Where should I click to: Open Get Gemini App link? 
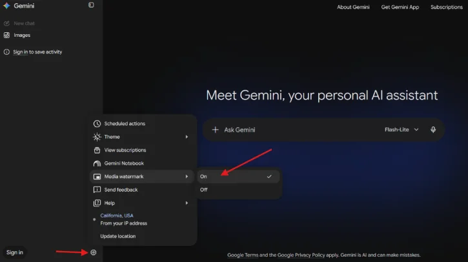click(x=400, y=7)
